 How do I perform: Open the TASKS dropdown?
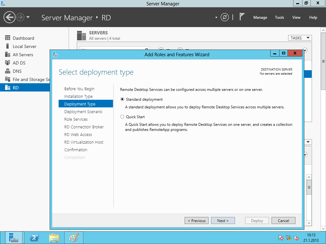300,38
